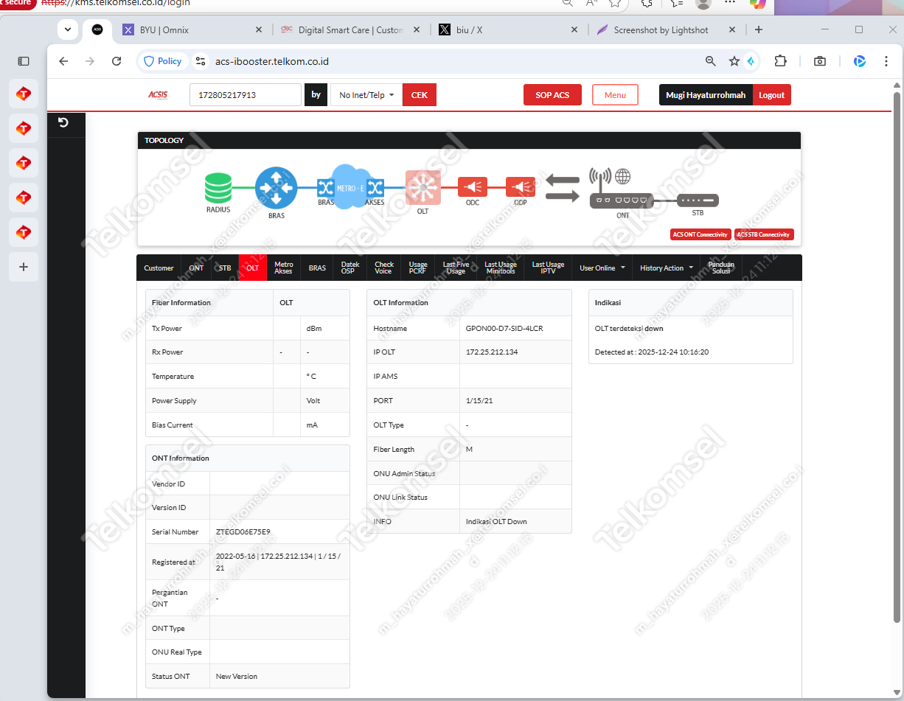Open the extensions puzzle icon
Image resolution: width=904 pixels, height=701 pixels.
pos(780,61)
